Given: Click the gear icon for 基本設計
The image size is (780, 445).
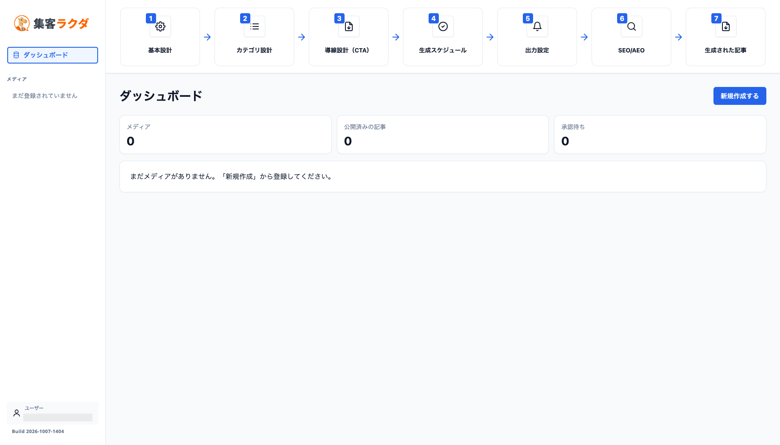Looking at the screenshot, I should 160,26.
